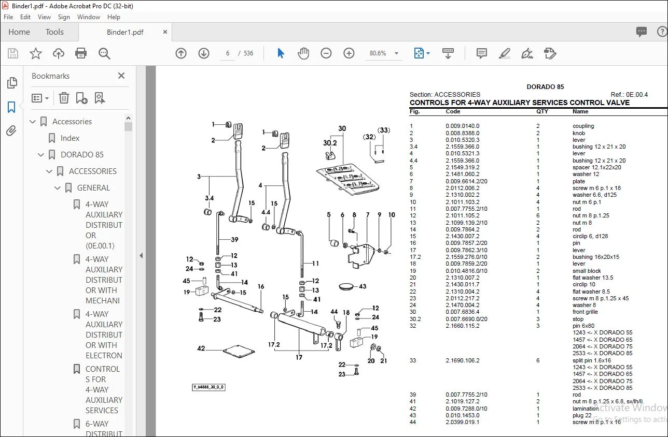The height and width of the screenshot is (437, 668).
Task: Open the 4-WAY DISTRIBUTOR WITH ELECTRON bookmark
Action: [x=104, y=335]
